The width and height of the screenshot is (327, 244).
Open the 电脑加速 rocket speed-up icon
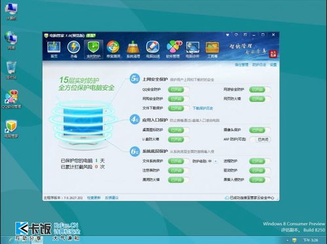tap(153, 49)
